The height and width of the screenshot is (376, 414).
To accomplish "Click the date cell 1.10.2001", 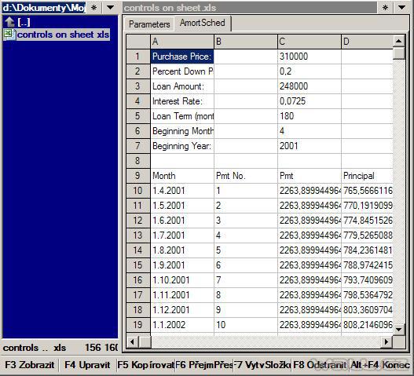I will (x=182, y=280).
